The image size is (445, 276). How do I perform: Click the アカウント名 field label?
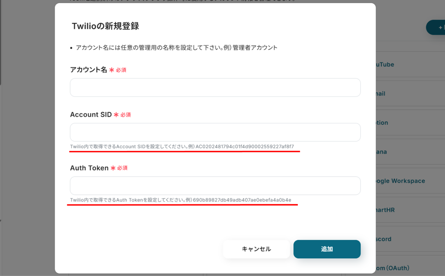point(88,70)
